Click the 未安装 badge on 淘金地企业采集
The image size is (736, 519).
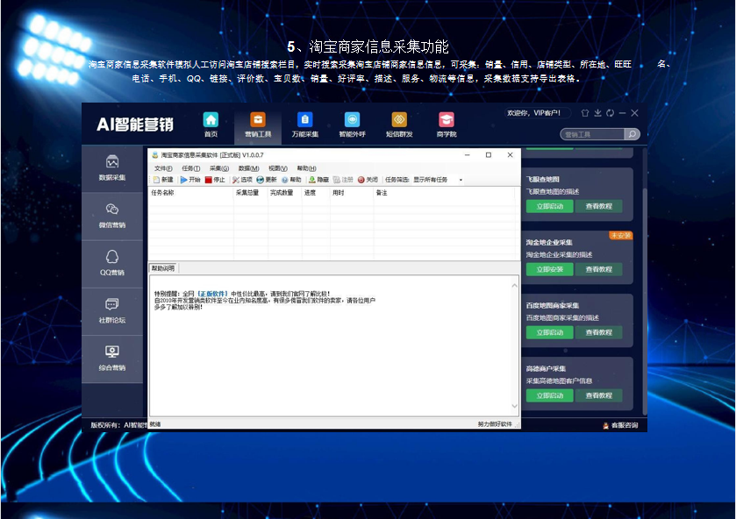[x=620, y=236]
